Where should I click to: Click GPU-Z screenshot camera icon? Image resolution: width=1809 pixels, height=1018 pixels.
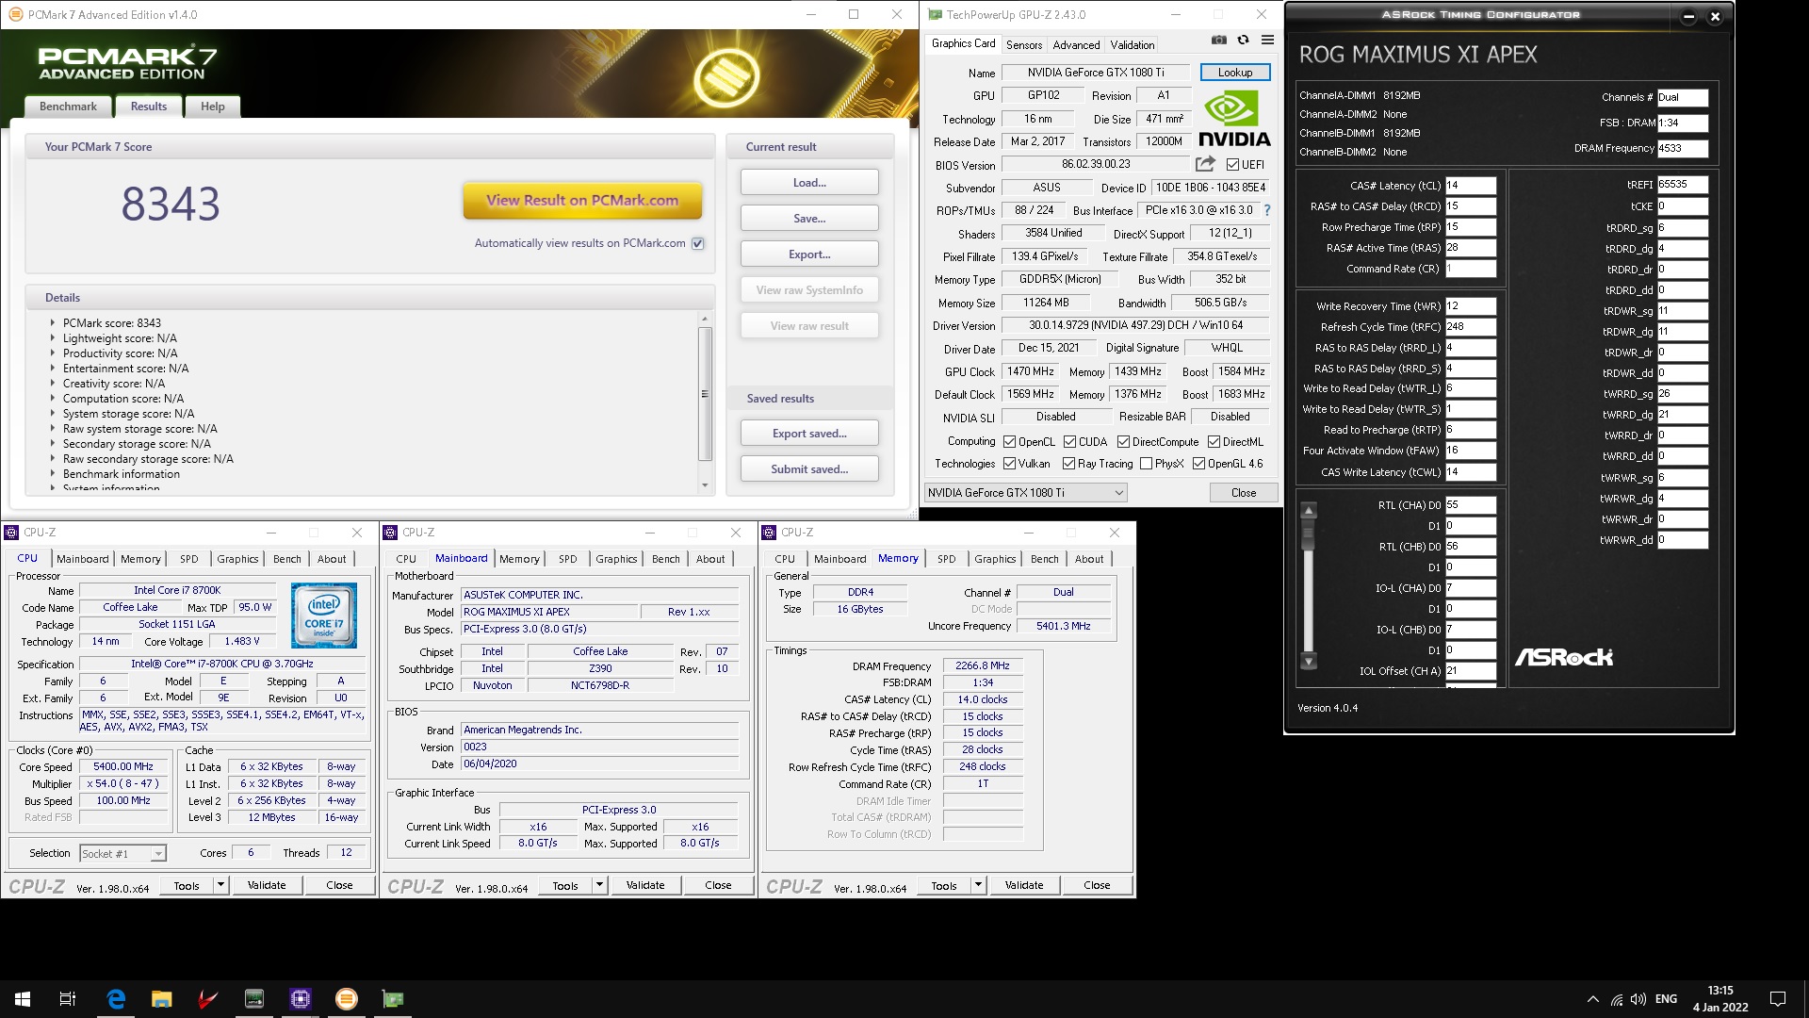(x=1218, y=41)
